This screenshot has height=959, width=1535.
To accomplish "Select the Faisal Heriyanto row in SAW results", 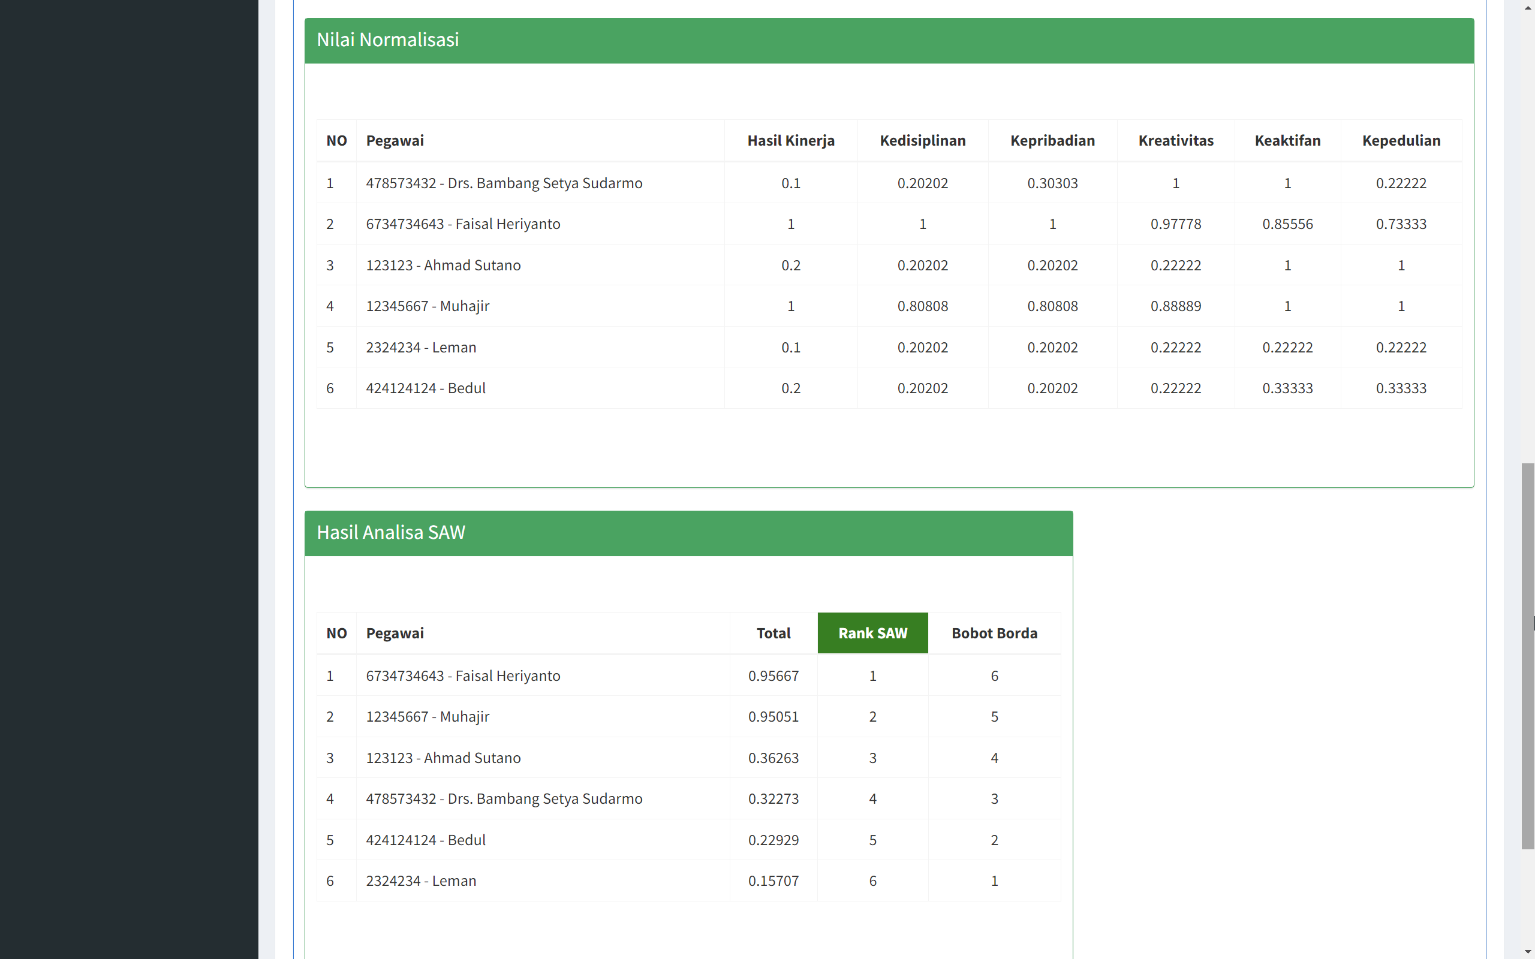I will pyautogui.click(x=463, y=675).
